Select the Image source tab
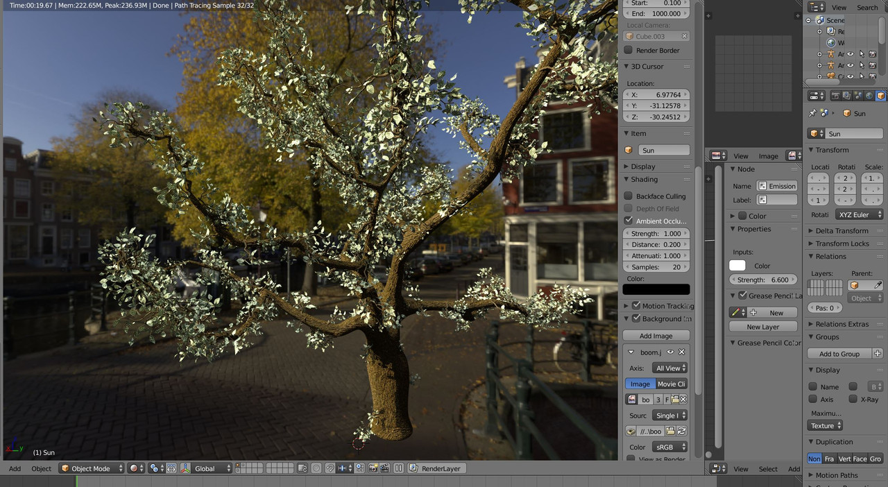This screenshot has height=487, width=888. tap(640, 384)
